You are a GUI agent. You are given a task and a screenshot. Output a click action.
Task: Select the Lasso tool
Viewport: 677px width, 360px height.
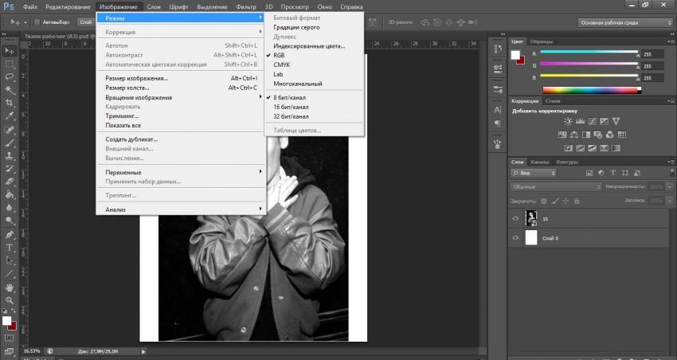pyautogui.click(x=10, y=76)
